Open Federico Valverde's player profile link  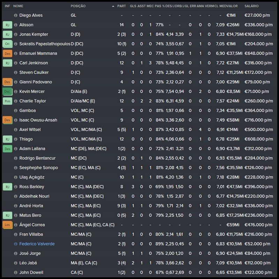pos(37,244)
